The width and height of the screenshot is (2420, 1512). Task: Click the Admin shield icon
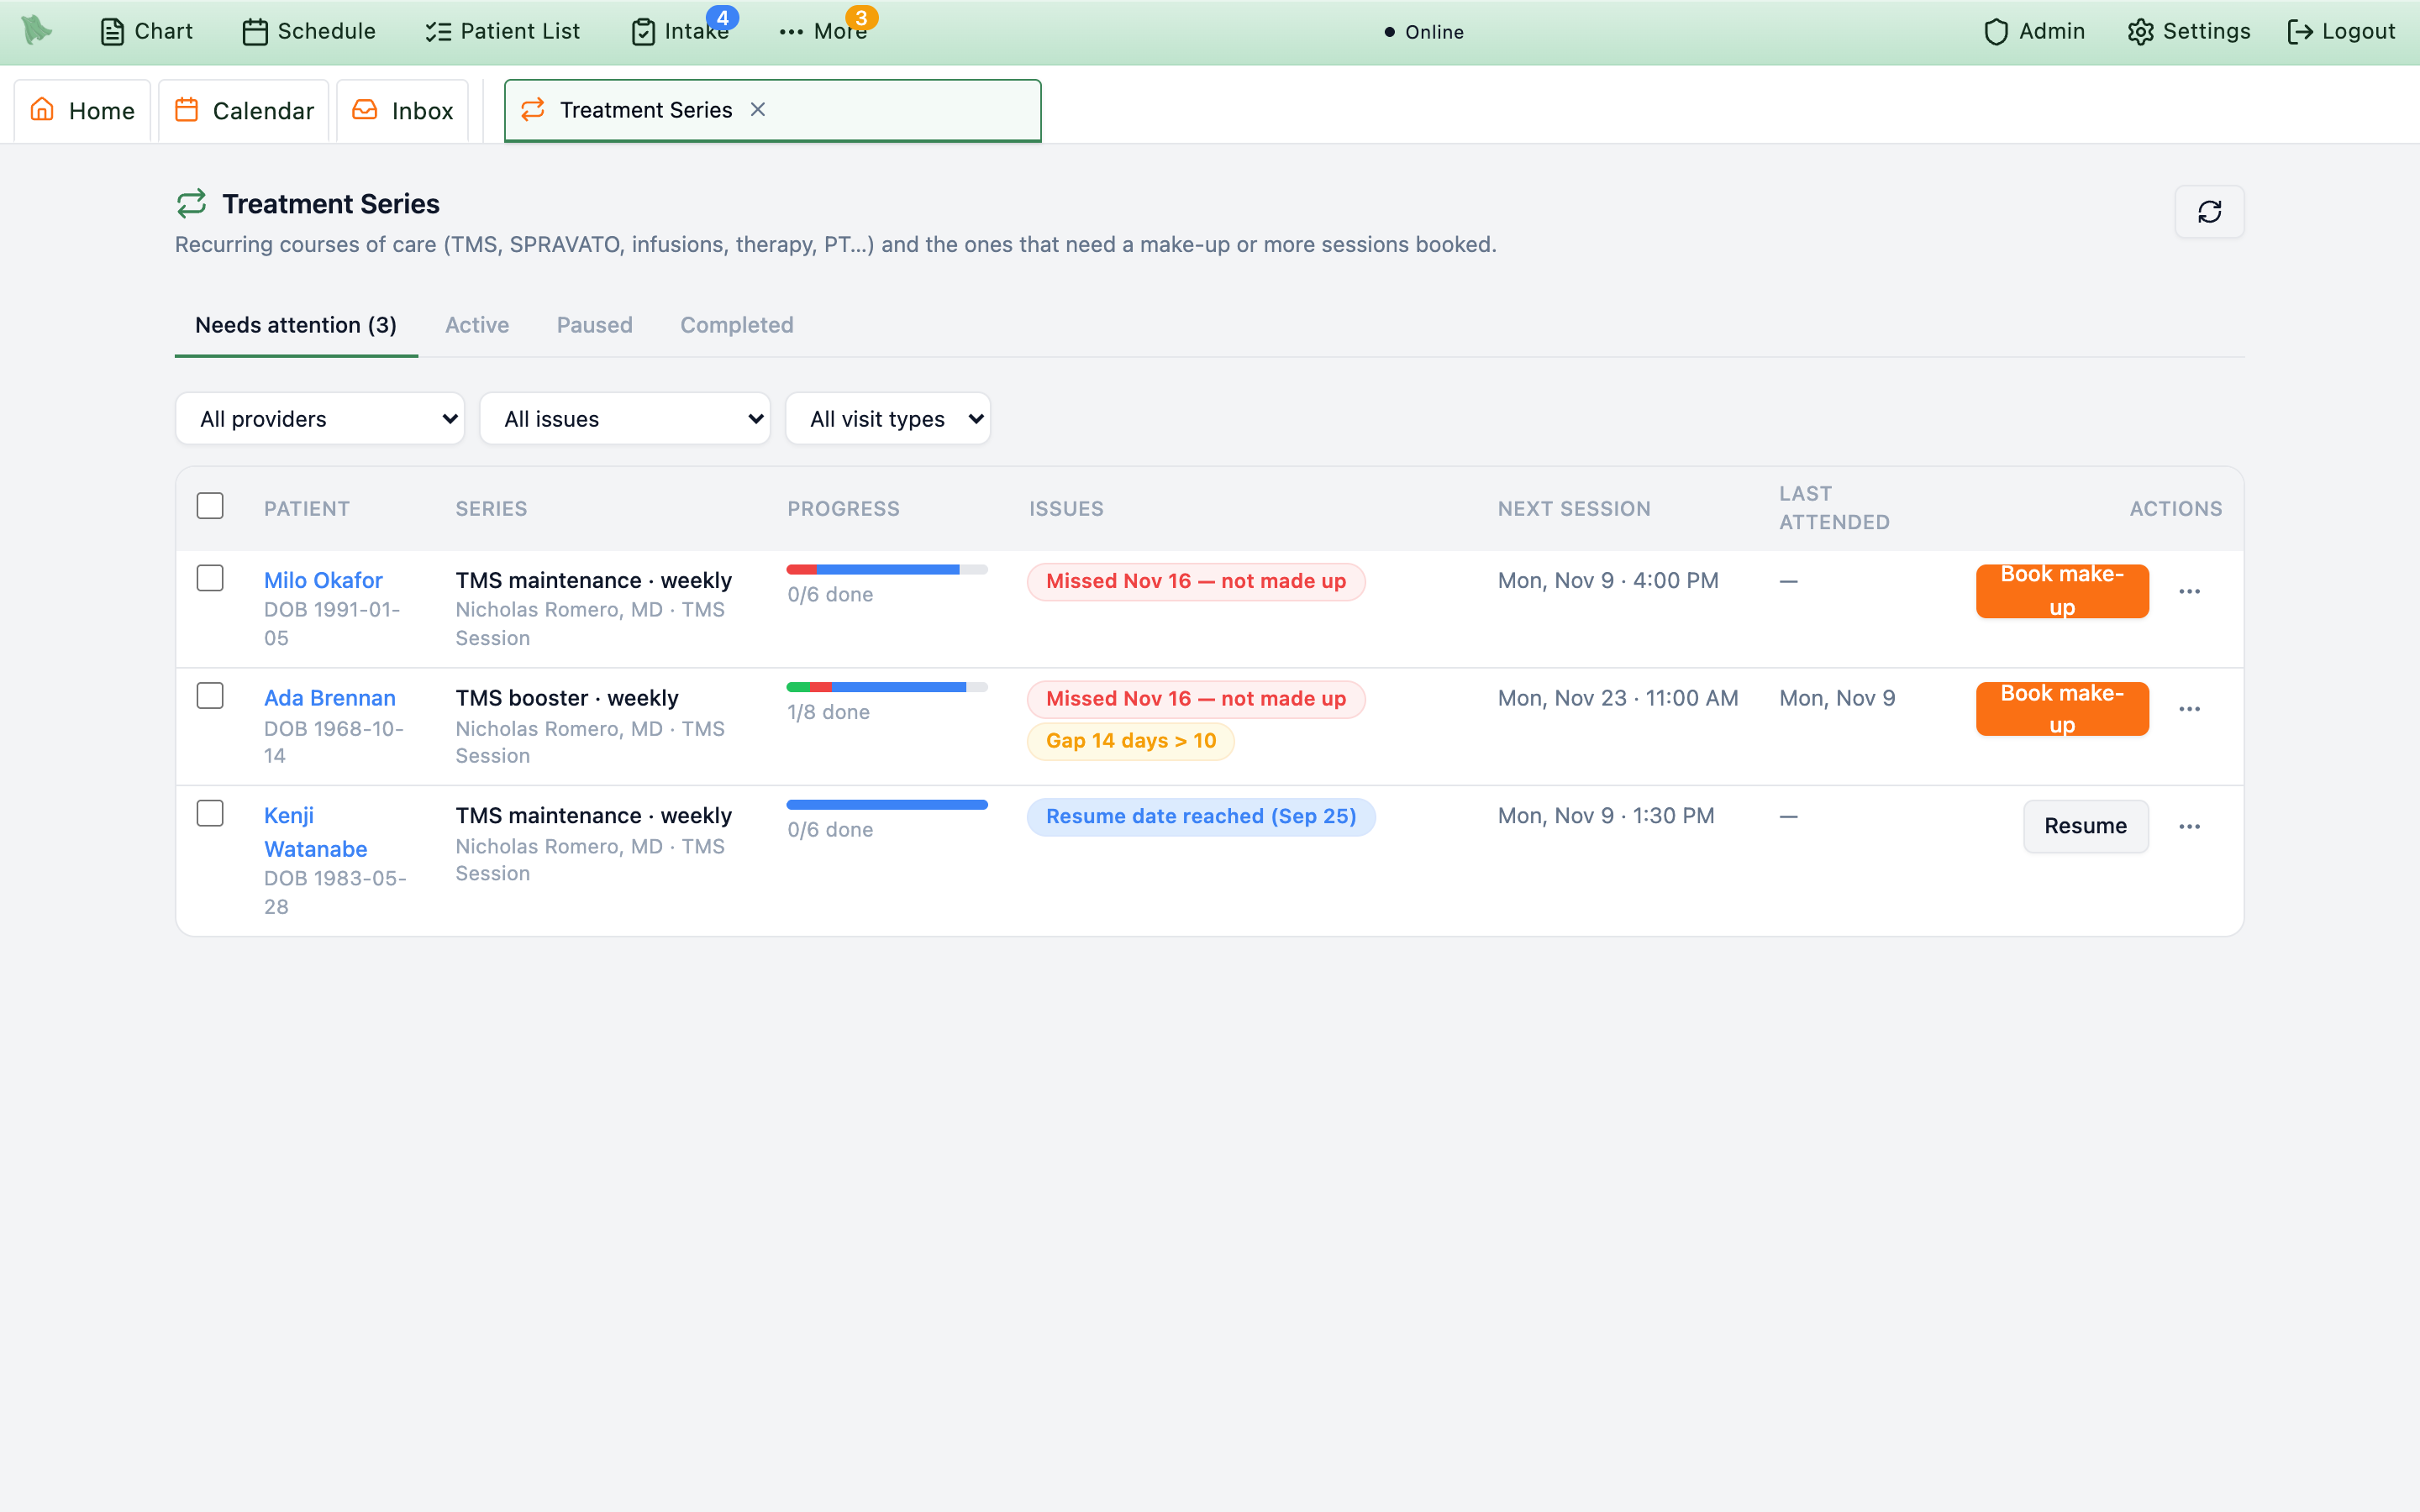click(x=1996, y=32)
